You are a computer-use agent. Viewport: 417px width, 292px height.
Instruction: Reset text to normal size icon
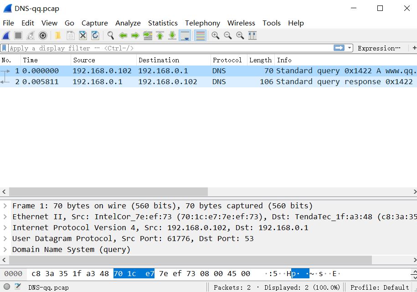pos(240,35)
